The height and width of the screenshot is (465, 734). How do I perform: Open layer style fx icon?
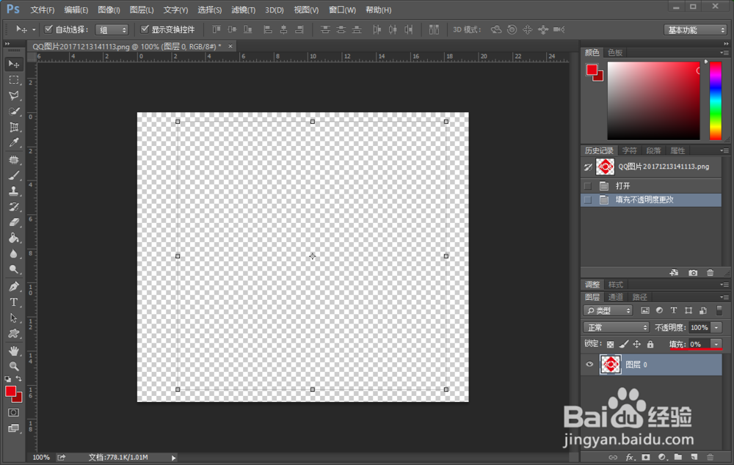630,457
